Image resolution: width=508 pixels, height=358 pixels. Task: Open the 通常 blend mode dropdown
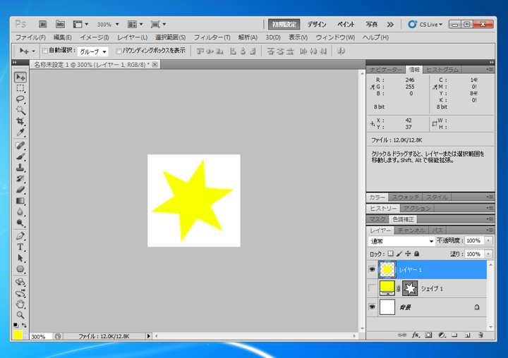pos(401,241)
